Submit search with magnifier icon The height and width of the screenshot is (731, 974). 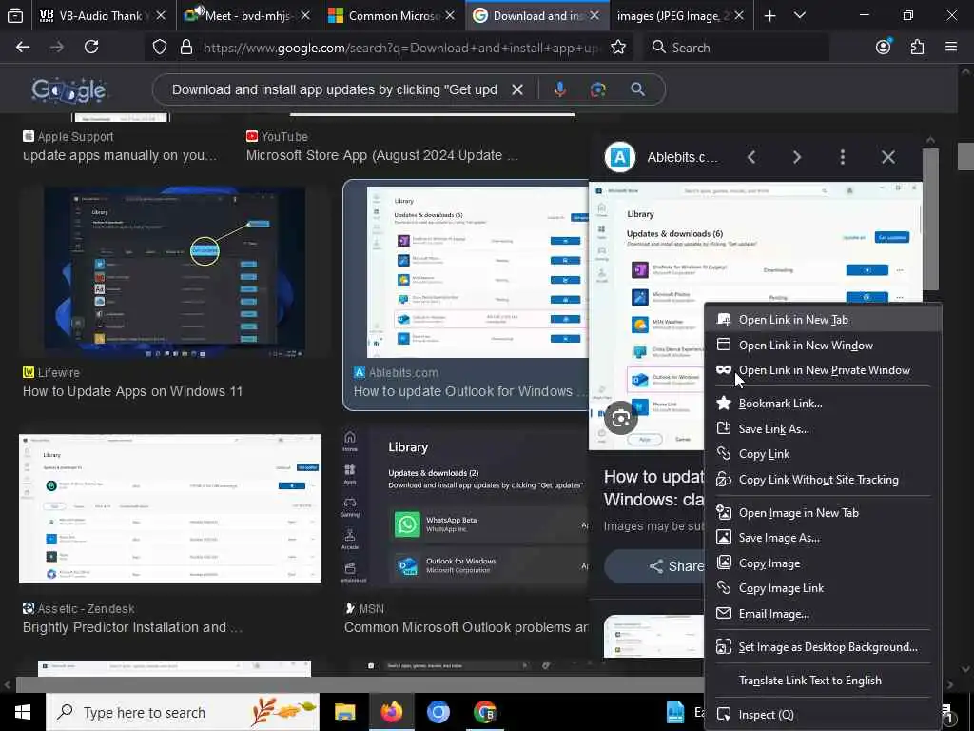637,90
